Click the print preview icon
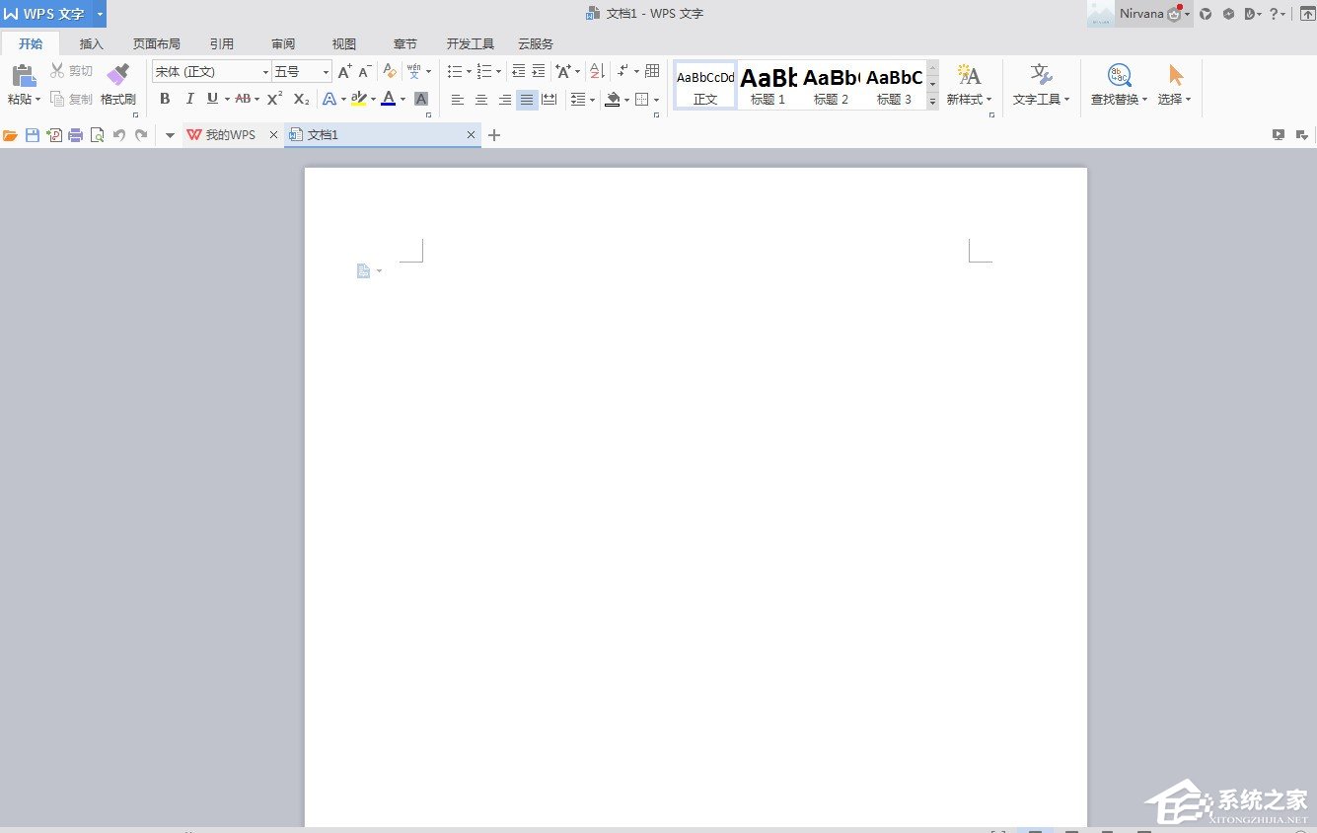This screenshot has width=1317, height=833. click(98, 135)
